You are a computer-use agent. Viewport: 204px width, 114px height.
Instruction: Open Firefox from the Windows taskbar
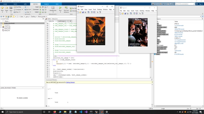click(x=55, y=112)
